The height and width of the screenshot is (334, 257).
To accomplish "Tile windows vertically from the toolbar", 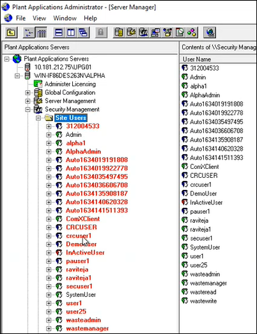I will point(71,33).
